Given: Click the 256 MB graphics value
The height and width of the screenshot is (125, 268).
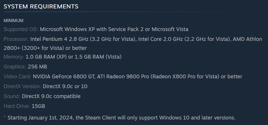Looking at the screenshot, I should coord(37,67).
